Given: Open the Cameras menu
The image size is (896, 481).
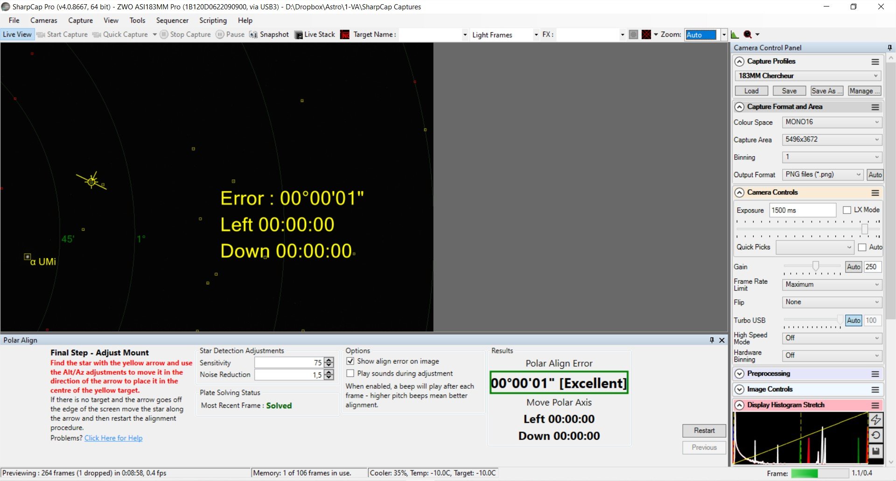Looking at the screenshot, I should pyautogui.click(x=44, y=21).
